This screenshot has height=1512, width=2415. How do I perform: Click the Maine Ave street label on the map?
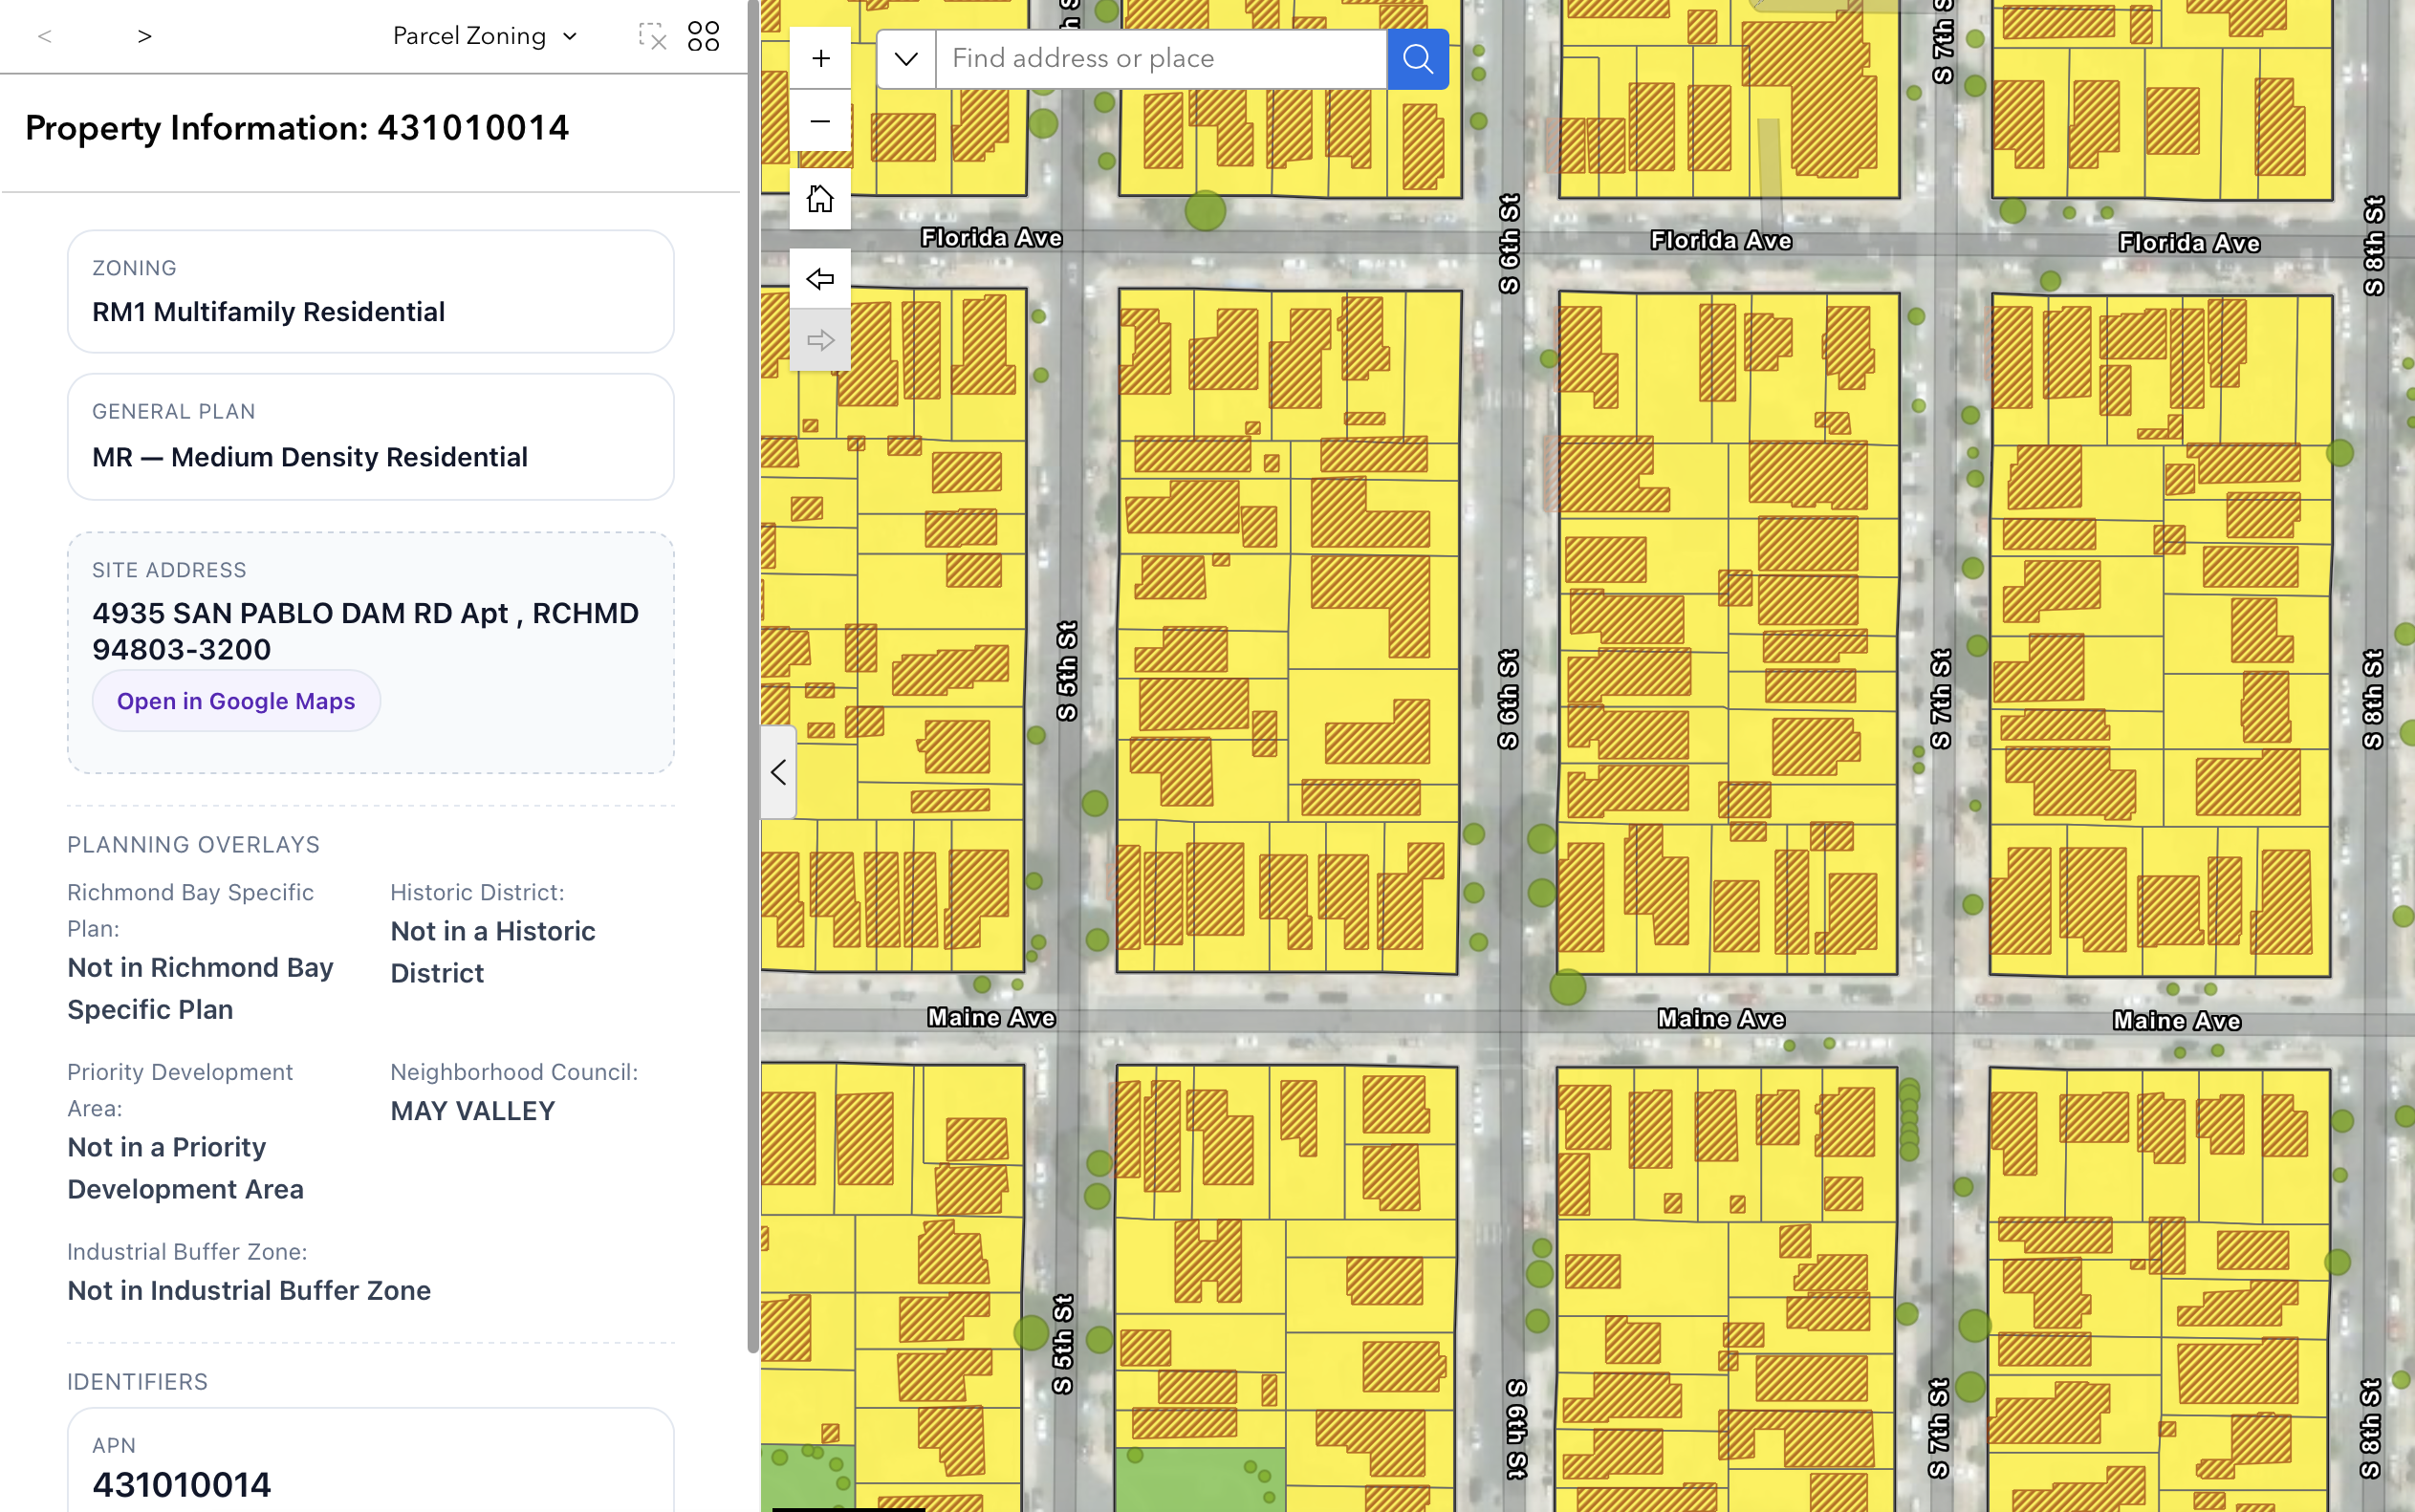pos(990,1017)
